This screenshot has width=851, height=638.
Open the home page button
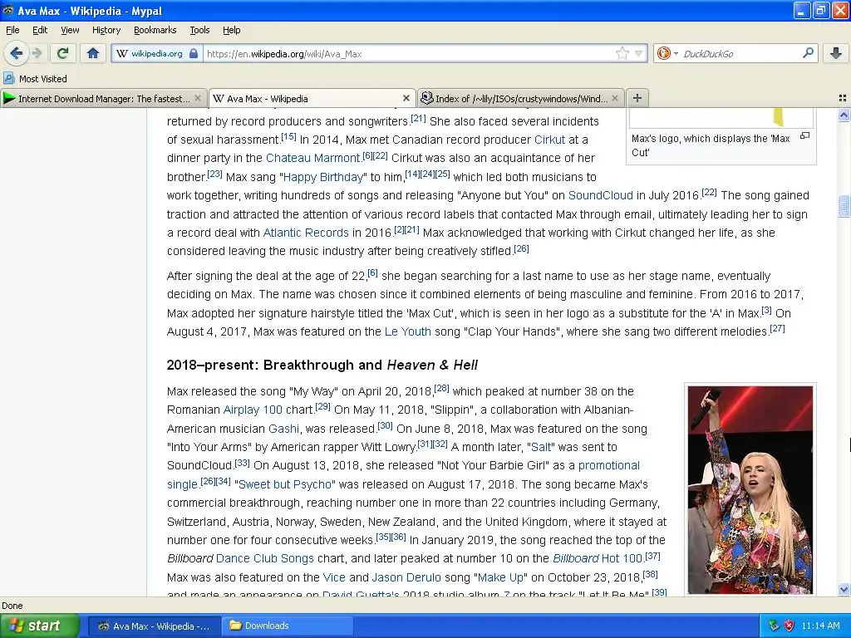[93, 53]
